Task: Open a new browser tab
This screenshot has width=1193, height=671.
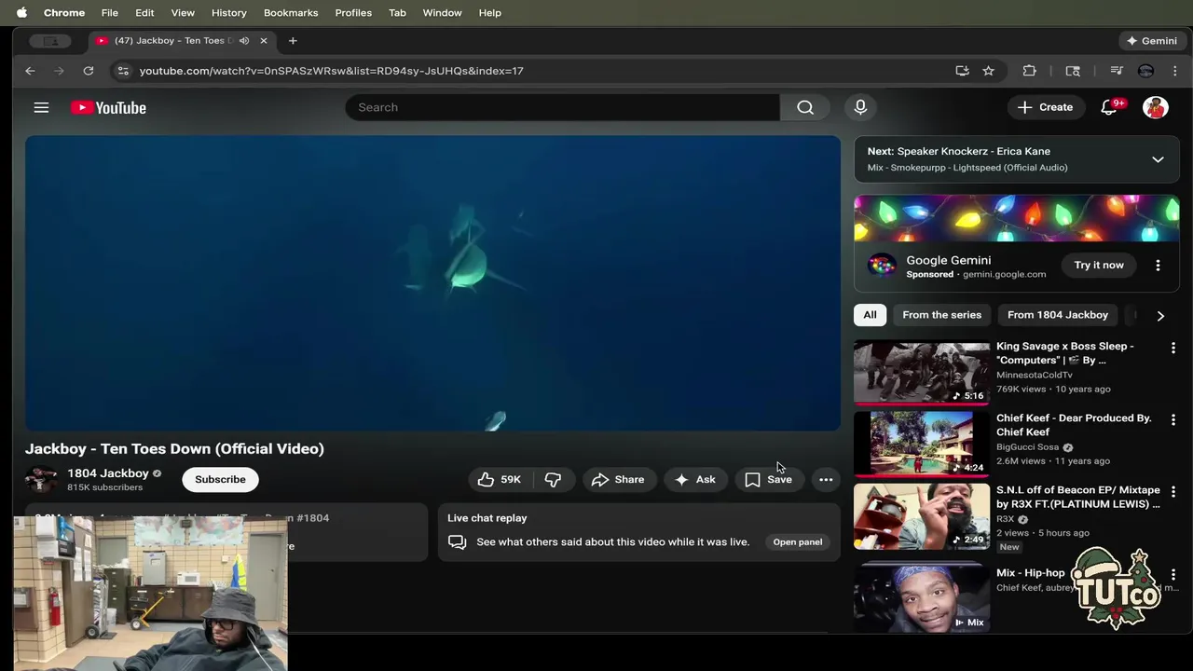Action: 293,40
